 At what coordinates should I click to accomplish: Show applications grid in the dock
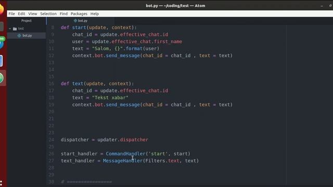(1, 183)
